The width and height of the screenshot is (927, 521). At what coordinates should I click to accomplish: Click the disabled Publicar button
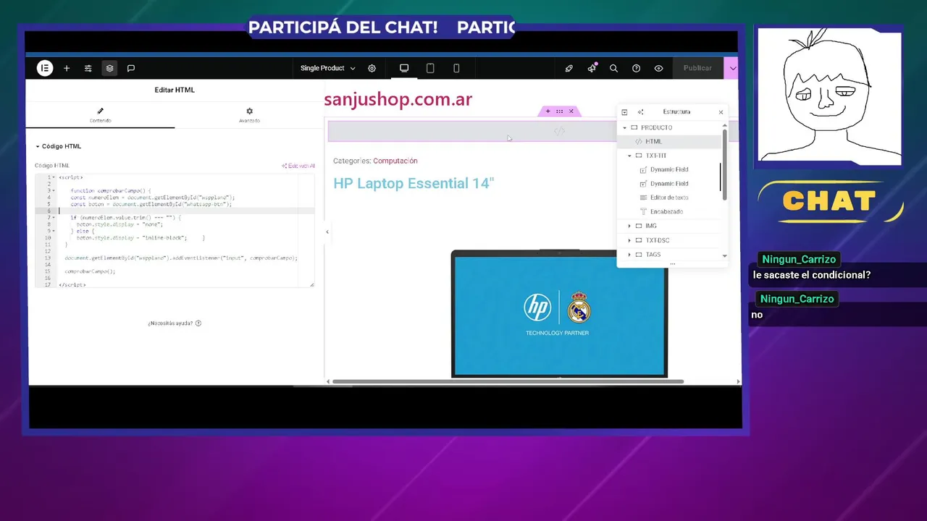697,68
